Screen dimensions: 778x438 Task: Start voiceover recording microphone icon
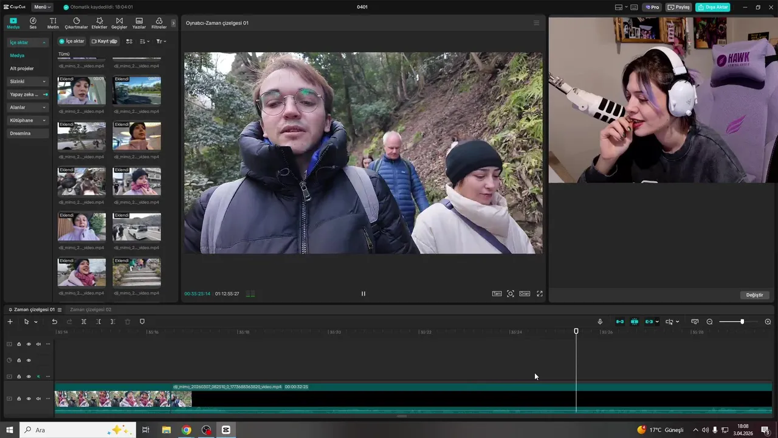(x=600, y=322)
